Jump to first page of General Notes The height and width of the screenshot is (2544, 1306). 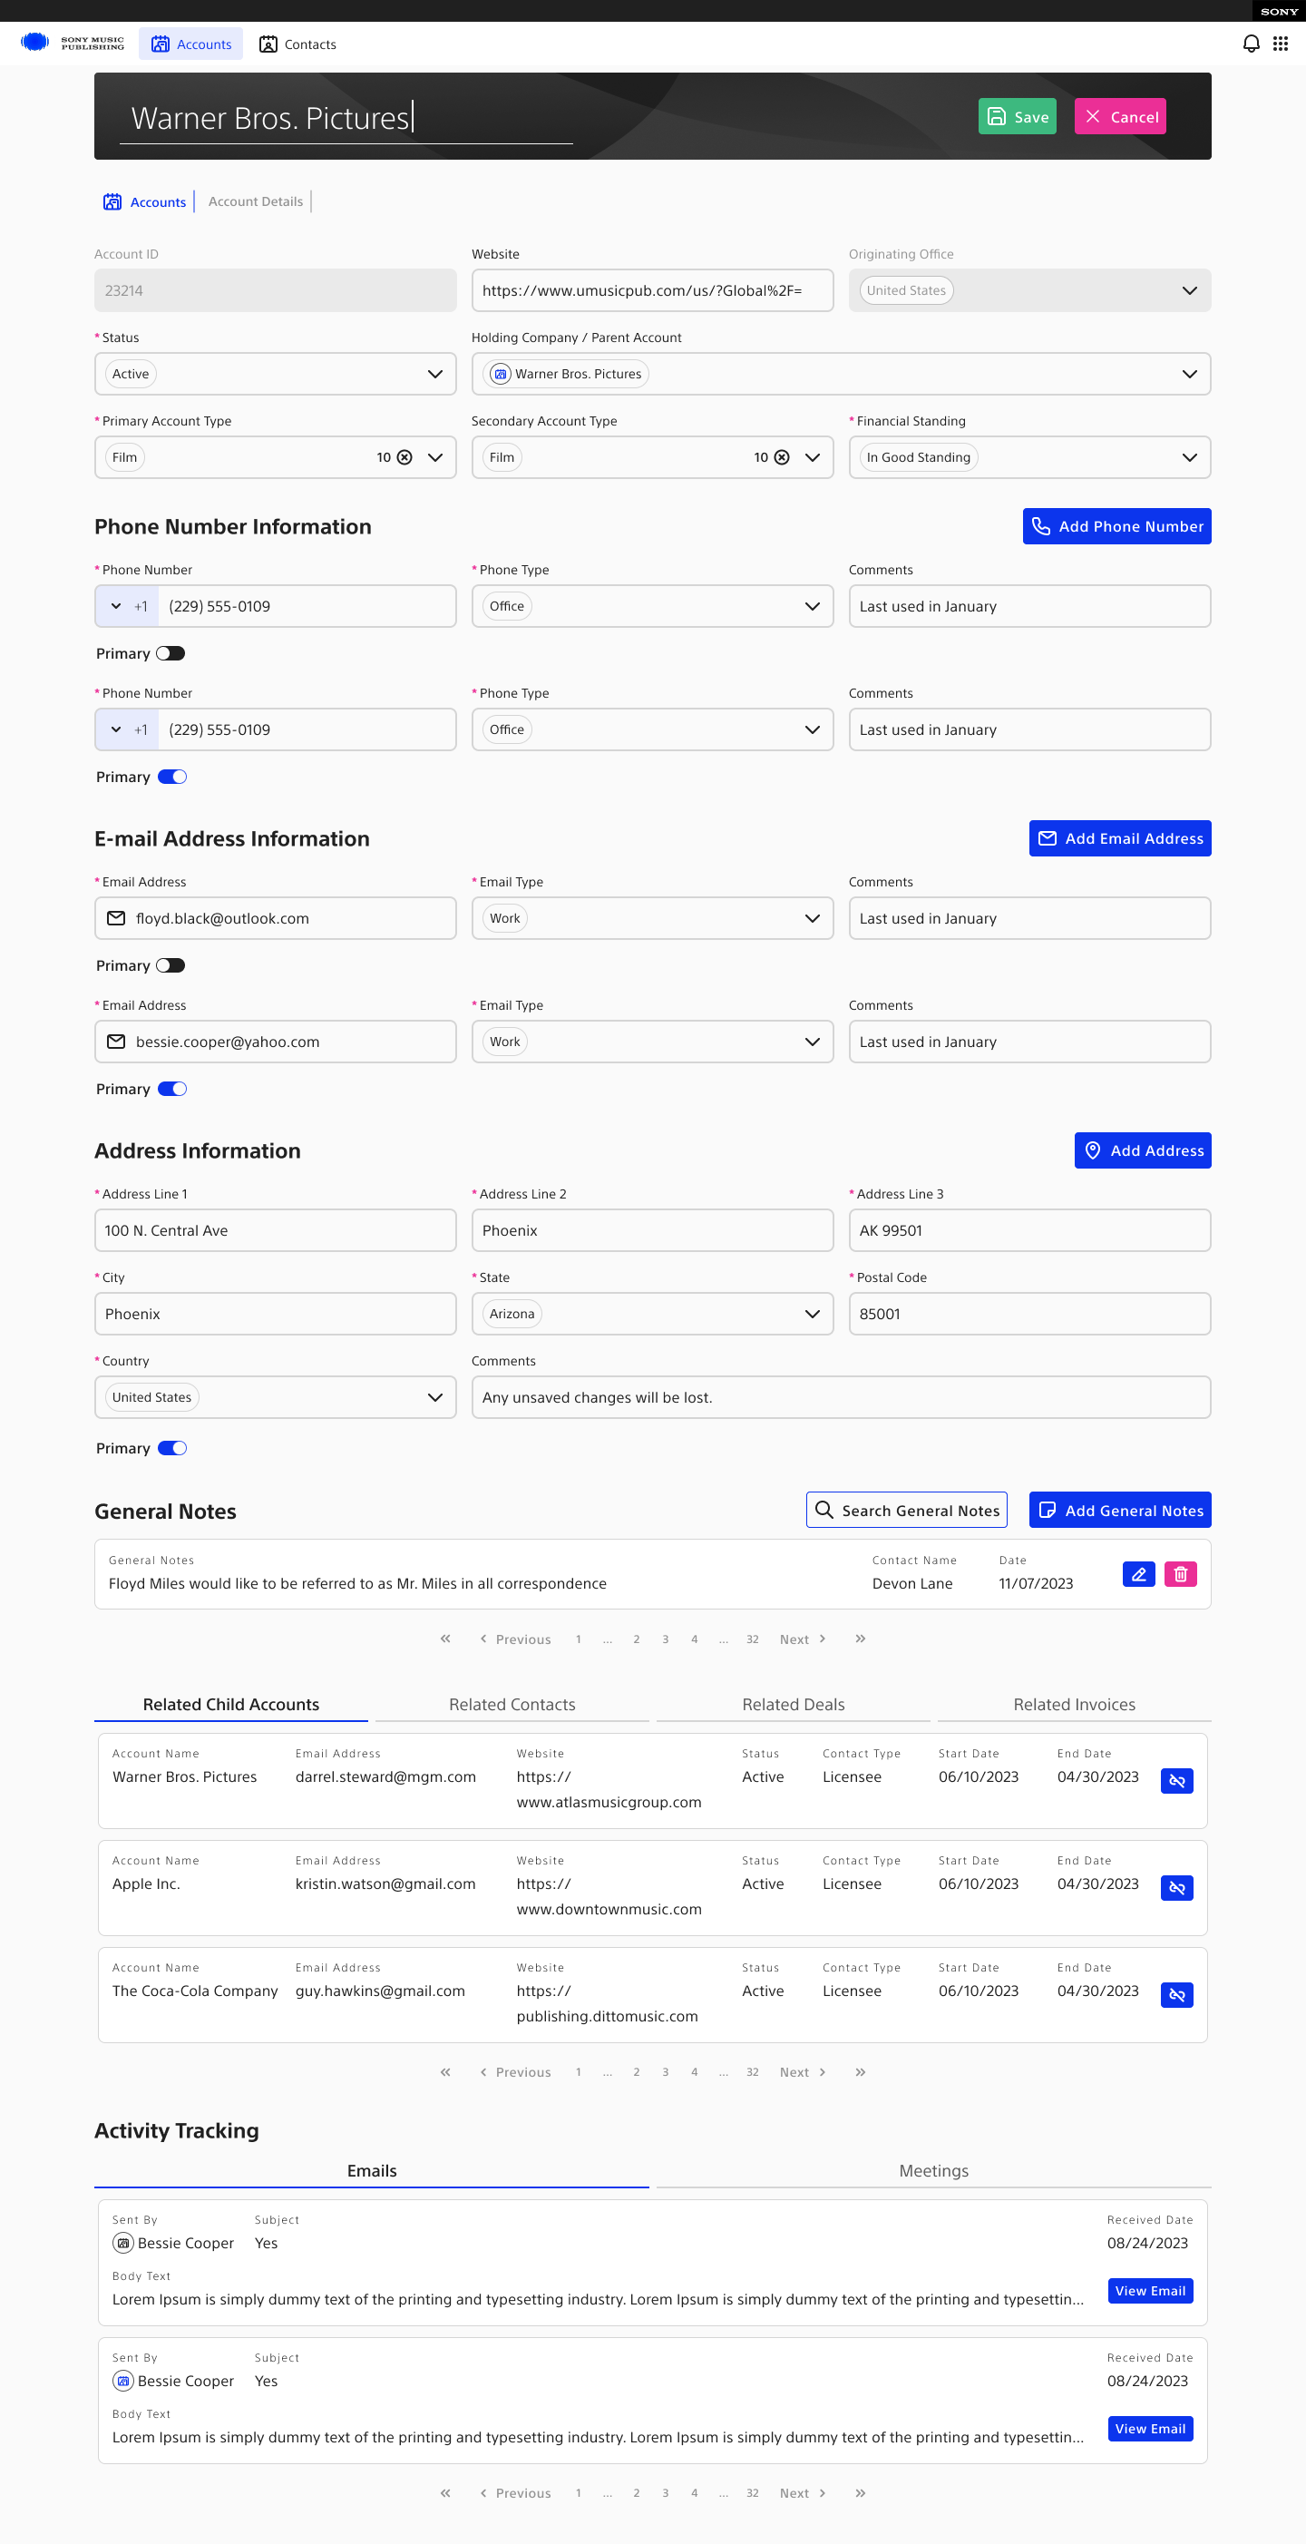pyautogui.click(x=445, y=1639)
